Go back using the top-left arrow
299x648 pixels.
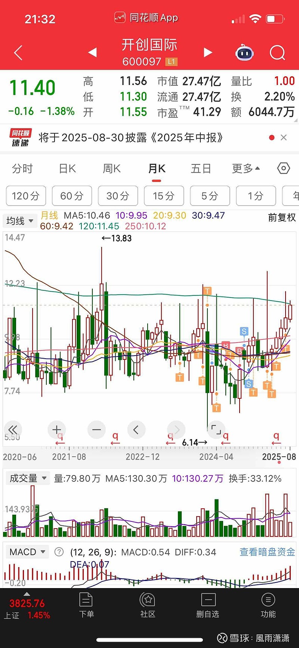18,53
